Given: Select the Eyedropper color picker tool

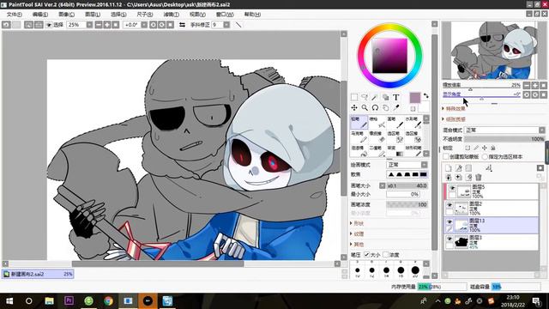Looking at the screenshot, I should pos(395,107).
